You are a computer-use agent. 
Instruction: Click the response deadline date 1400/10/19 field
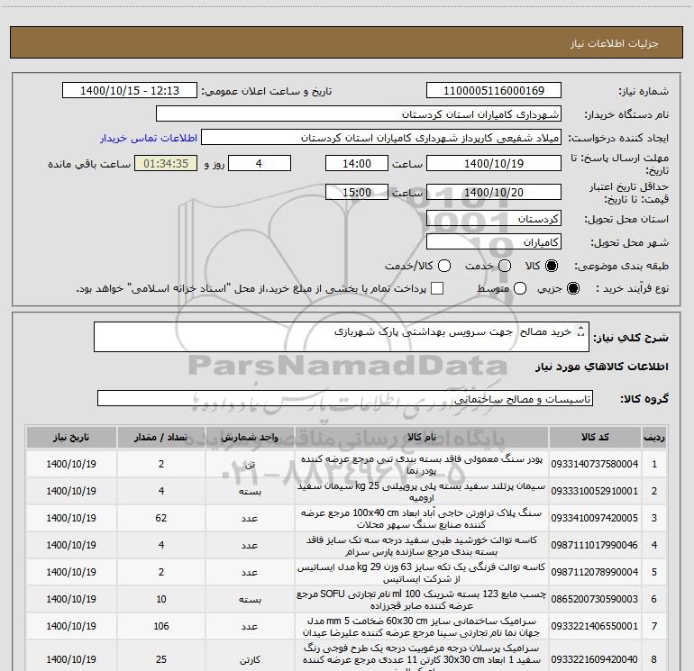pos(494,164)
